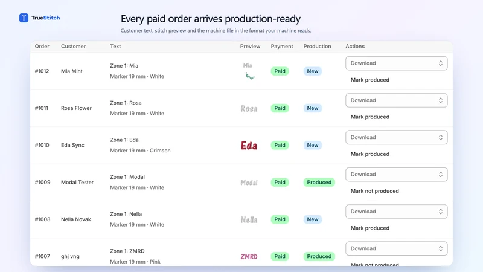The image size is (483, 272).
Task: Click customer name Eda Sync
Action: (72, 145)
